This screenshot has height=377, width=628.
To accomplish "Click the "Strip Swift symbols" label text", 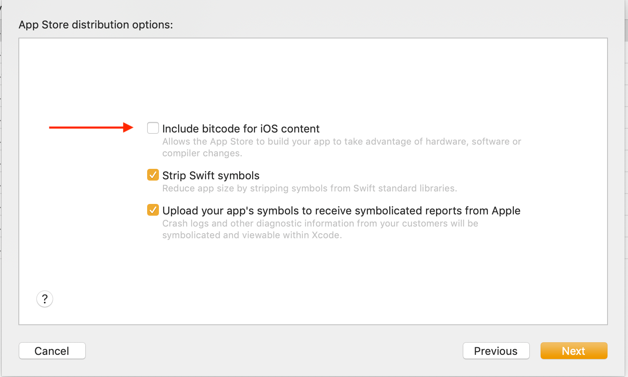I will coord(211,176).
